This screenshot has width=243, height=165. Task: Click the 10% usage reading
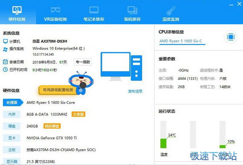231,141
